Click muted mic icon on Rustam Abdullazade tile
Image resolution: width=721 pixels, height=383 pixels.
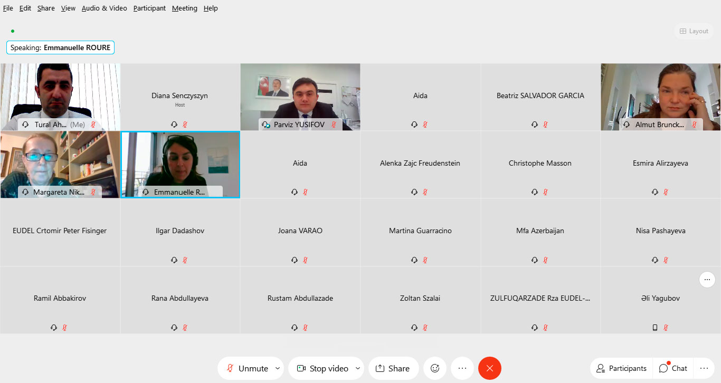point(305,327)
